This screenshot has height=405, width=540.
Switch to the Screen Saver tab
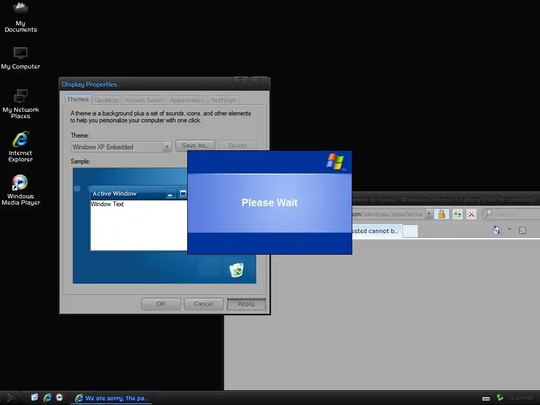[x=144, y=100]
